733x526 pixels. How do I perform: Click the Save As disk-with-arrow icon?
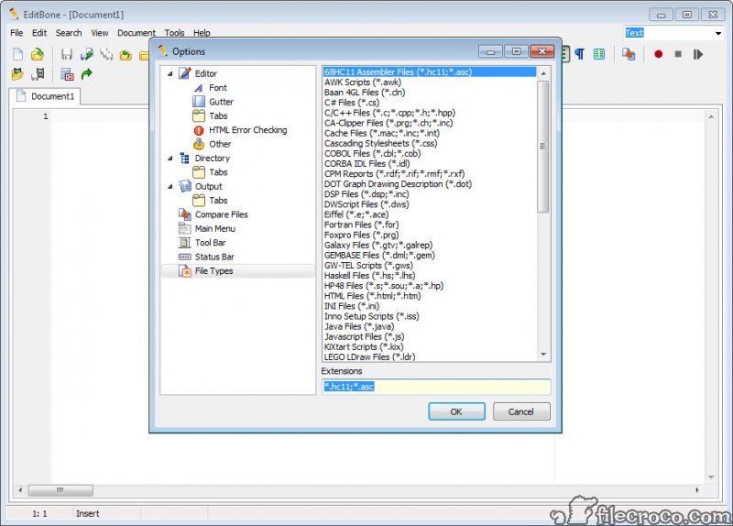(x=87, y=54)
